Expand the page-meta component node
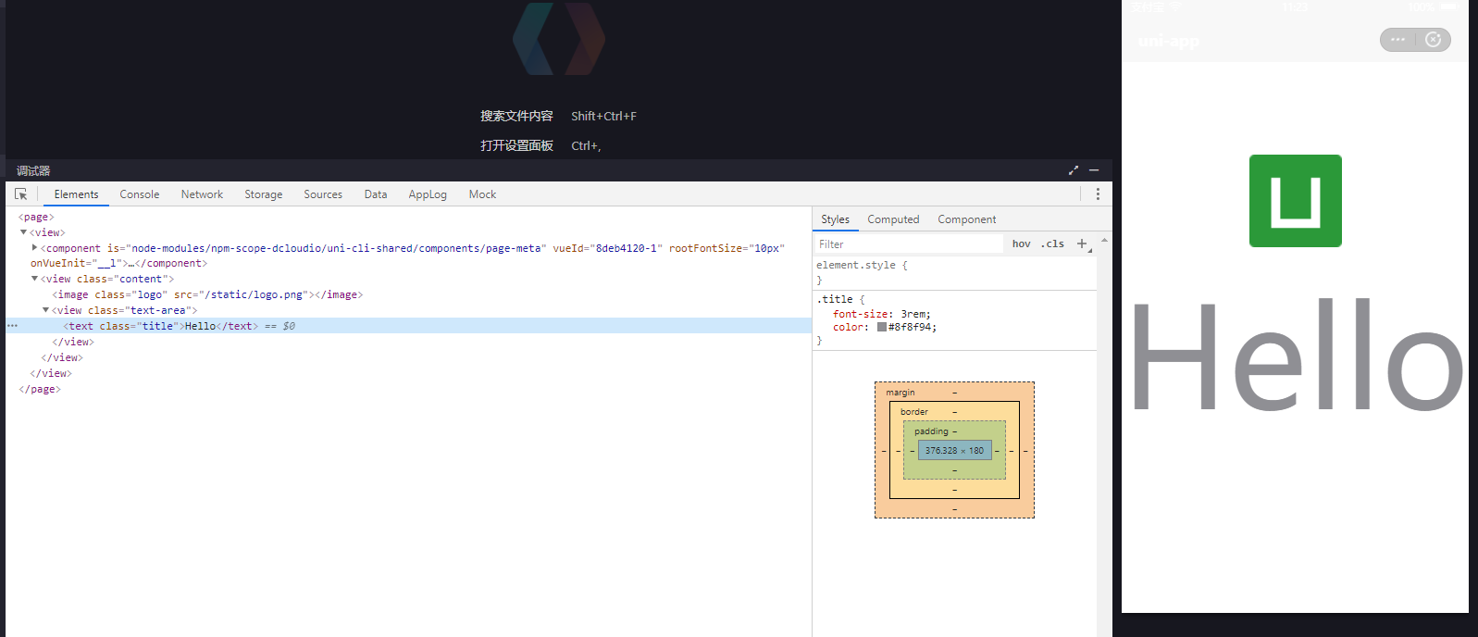 coord(35,247)
